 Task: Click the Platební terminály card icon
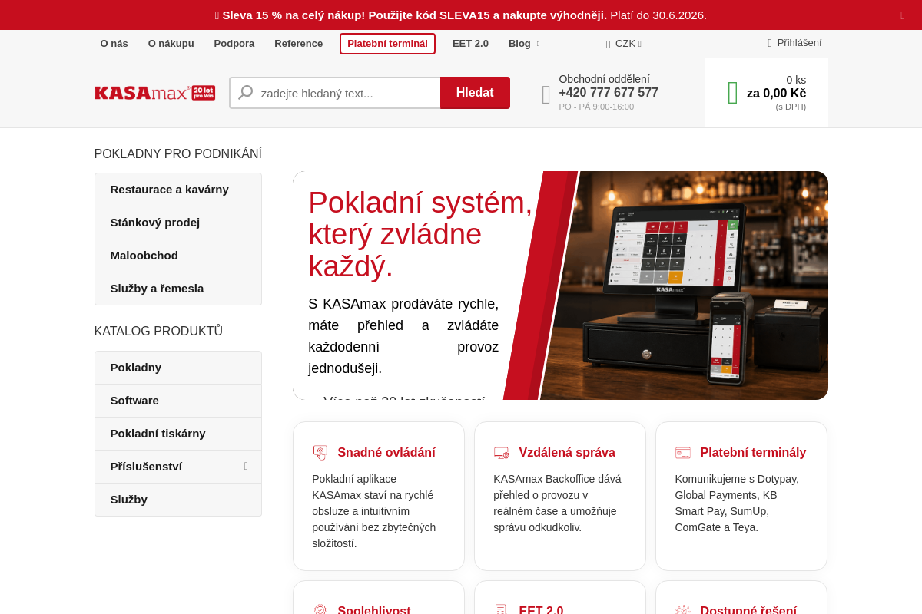683,453
